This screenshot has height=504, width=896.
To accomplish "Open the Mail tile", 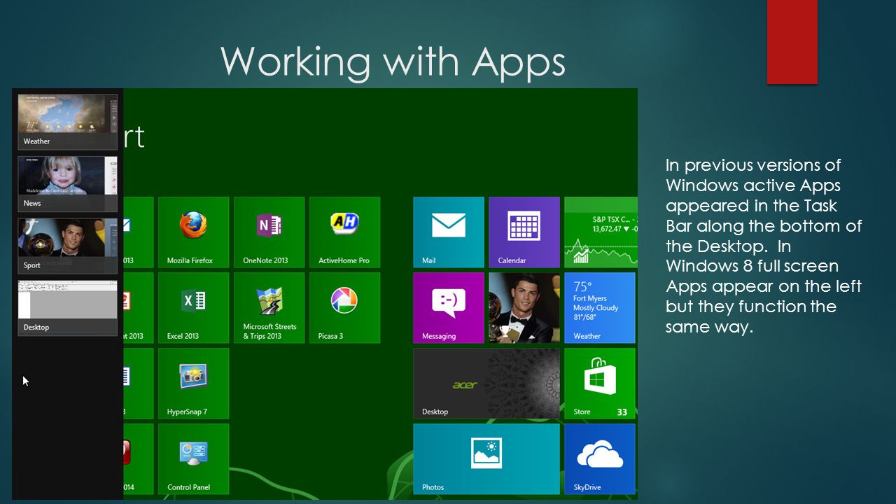I will pyautogui.click(x=449, y=232).
